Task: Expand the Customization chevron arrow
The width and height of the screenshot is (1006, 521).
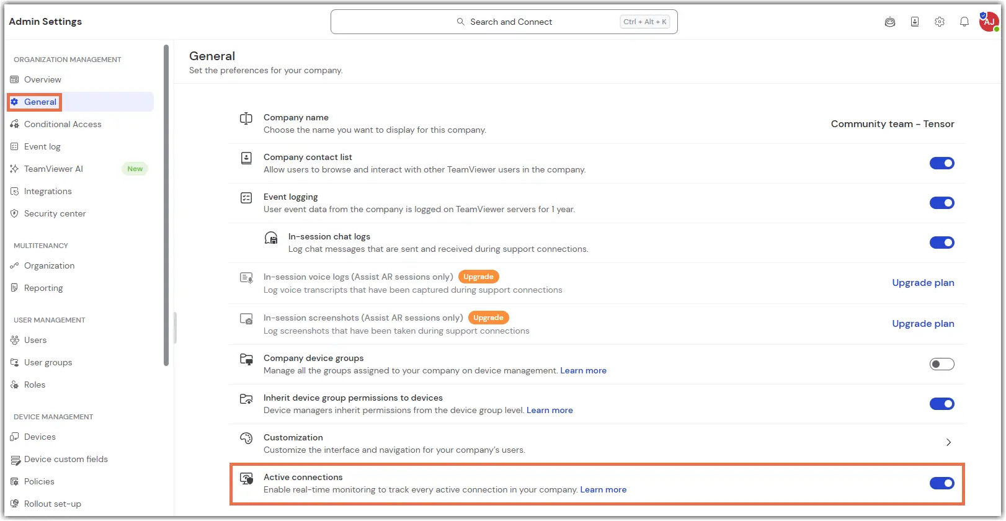Action: pyautogui.click(x=948, y=442)
